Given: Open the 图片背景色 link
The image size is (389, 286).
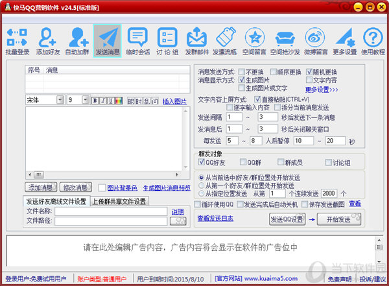Looking at the screenshot, I should coord(123,187).
